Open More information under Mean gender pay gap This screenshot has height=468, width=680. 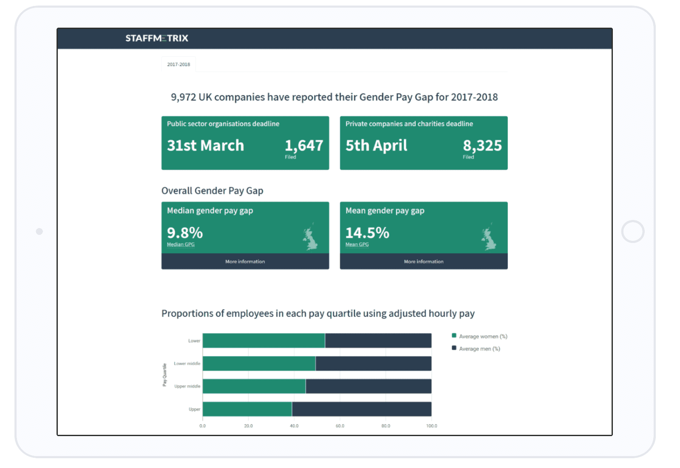[424, 262]
